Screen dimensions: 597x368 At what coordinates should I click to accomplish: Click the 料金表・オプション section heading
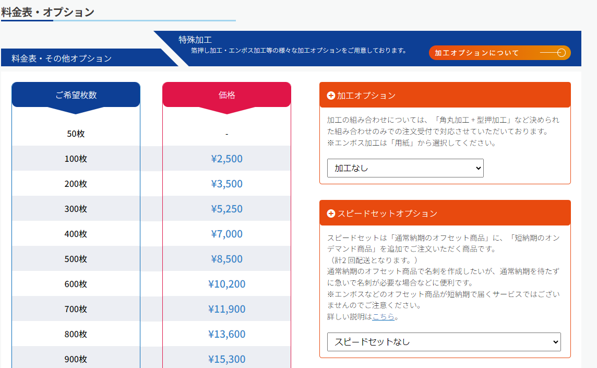pos(47,12)
